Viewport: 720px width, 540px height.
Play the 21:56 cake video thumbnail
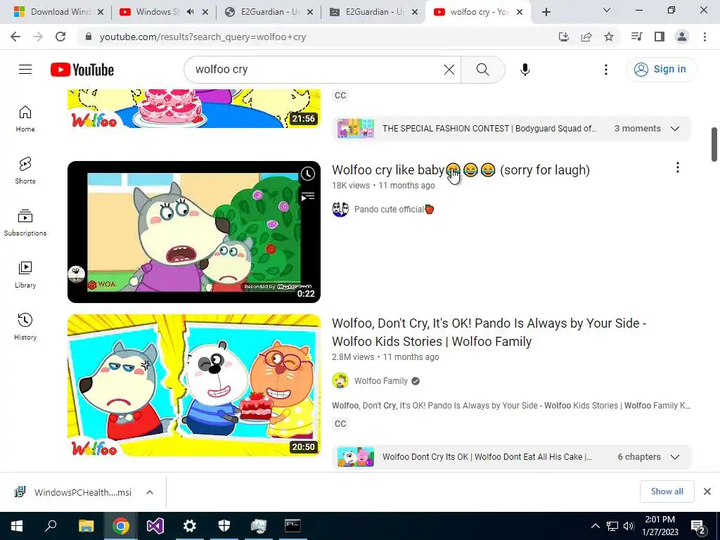194,108
